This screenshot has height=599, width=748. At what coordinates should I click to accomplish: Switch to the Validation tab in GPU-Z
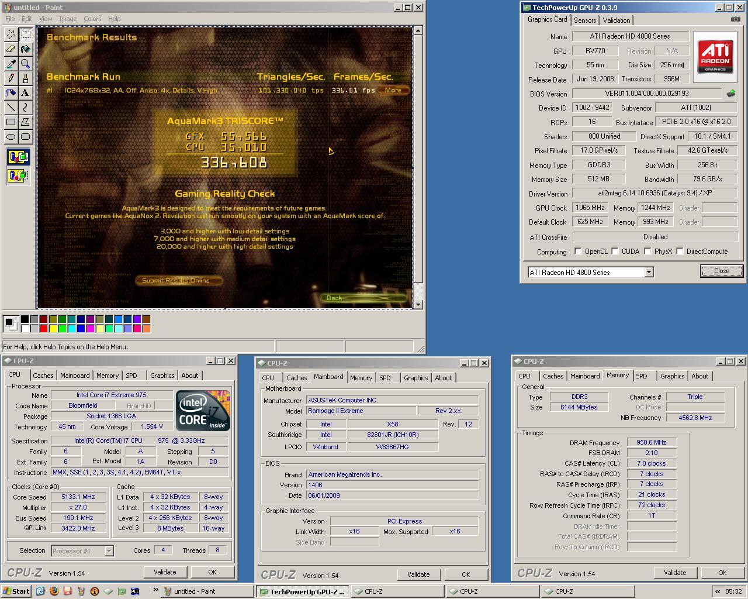coord(617,20)
